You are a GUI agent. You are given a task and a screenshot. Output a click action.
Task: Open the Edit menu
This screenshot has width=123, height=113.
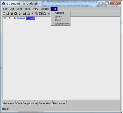pos(12,9)
